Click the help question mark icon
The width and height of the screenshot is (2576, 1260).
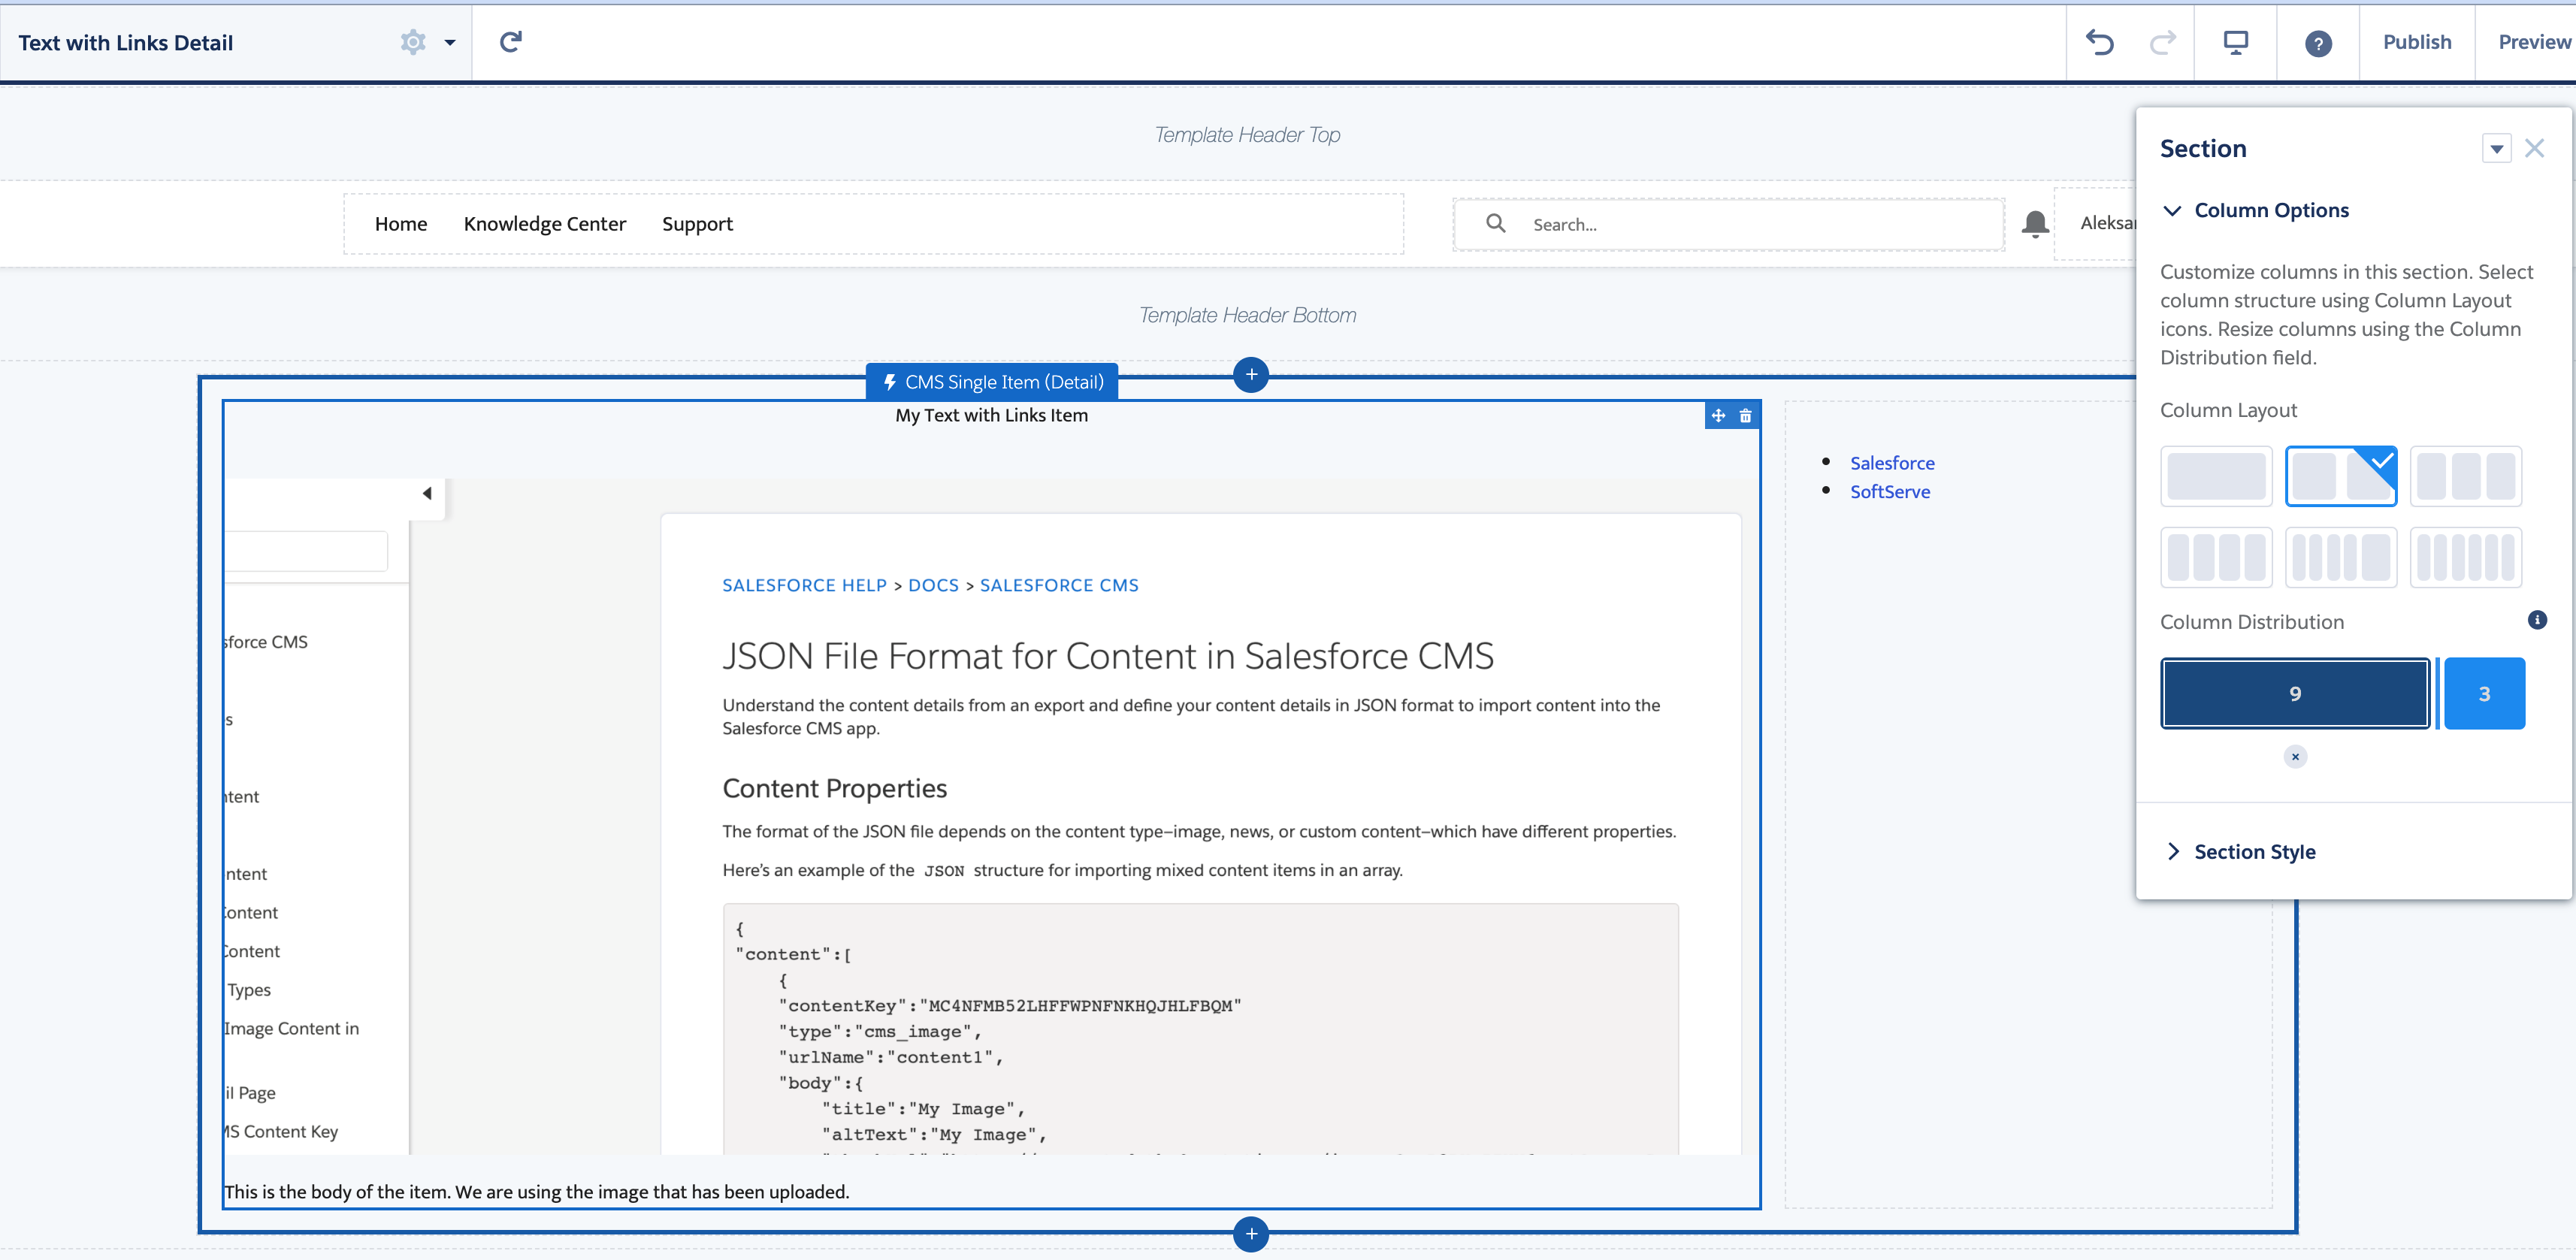coord(2320,41)
